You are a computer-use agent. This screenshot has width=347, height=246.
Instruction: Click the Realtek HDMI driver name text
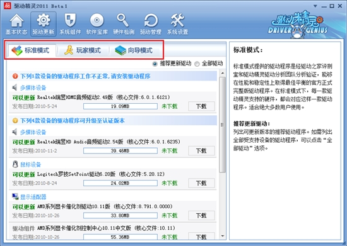click(103, 98)
